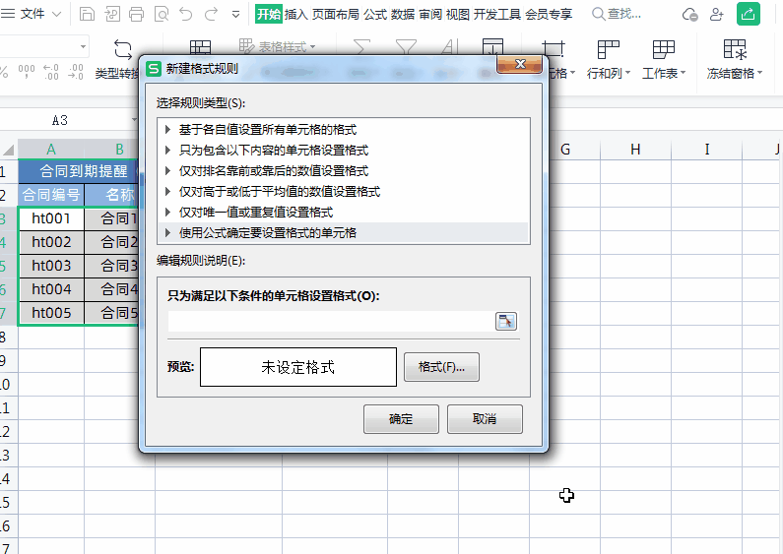Image resolution: width=783 pixels, height=554 pixels.
Task: Select rule 只为包含以下内容的单元格设置格式
Action: pos(343,151)
